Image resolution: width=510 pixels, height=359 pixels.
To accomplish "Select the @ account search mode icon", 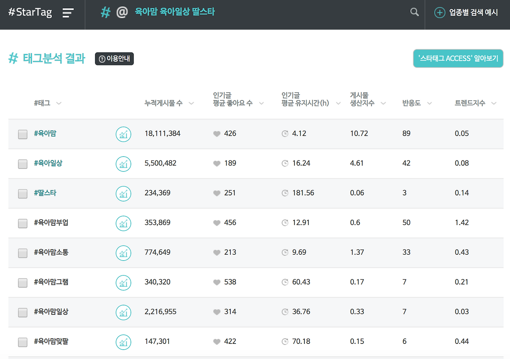I will [122, 12].
